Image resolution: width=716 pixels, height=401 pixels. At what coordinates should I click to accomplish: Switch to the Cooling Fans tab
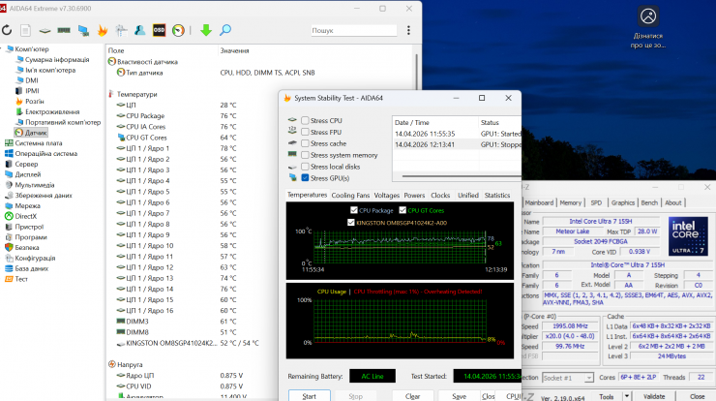click(x=350, y=196)
